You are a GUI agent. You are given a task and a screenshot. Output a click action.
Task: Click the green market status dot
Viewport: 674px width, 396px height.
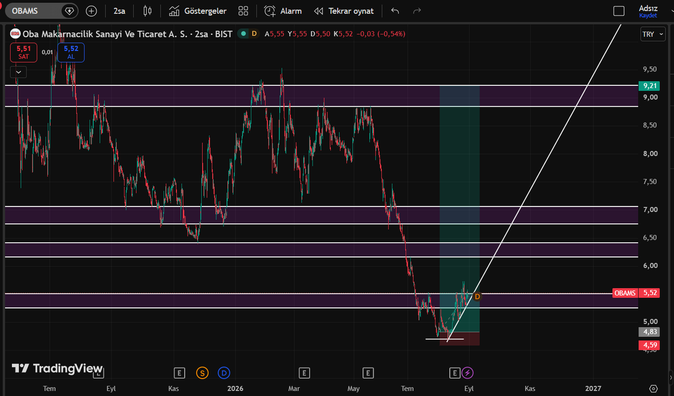pyautogui.click(x=243, y=34)
